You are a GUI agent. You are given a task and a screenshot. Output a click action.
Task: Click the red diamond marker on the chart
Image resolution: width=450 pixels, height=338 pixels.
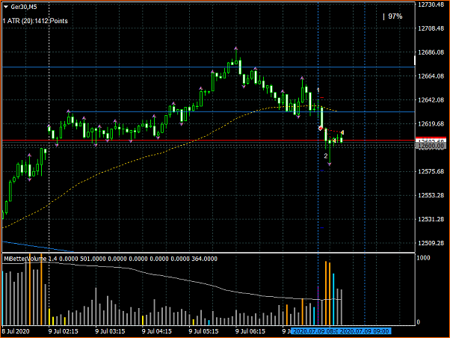tap(321, 128)
